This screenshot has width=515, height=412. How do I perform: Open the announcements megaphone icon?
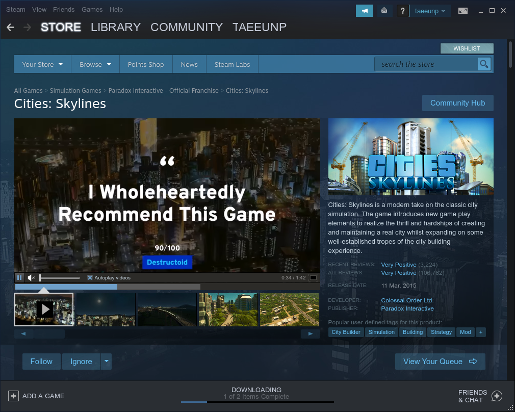point(365,11)
